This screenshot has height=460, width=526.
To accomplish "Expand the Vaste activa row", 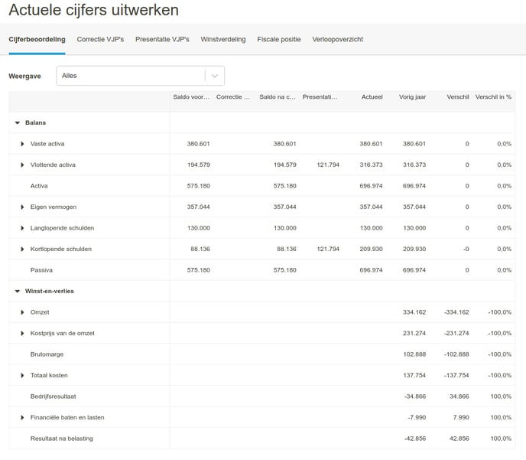I will click(x=22, y=144).
